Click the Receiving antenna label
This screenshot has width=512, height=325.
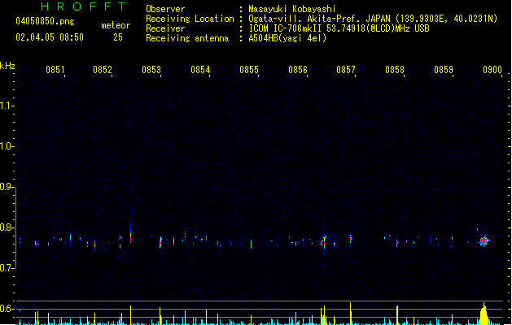coord(187,38)
